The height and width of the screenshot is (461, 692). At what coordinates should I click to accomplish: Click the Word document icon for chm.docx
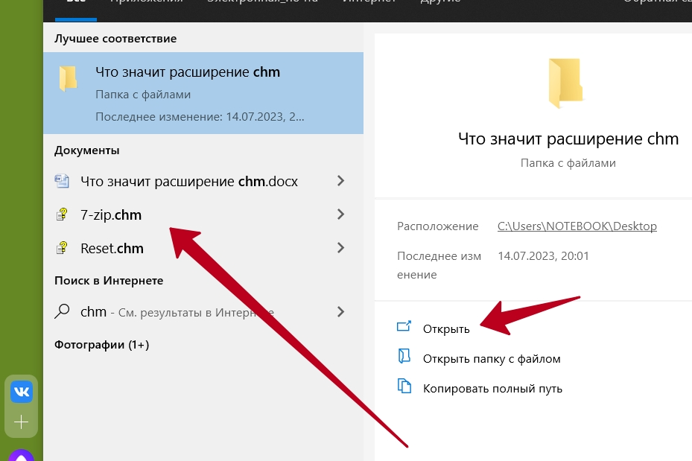coord(62,181)
